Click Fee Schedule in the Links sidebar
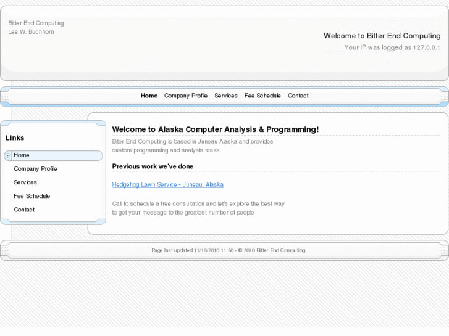The height and width of the screenshot is (336, 449). [x=32, y=196]
